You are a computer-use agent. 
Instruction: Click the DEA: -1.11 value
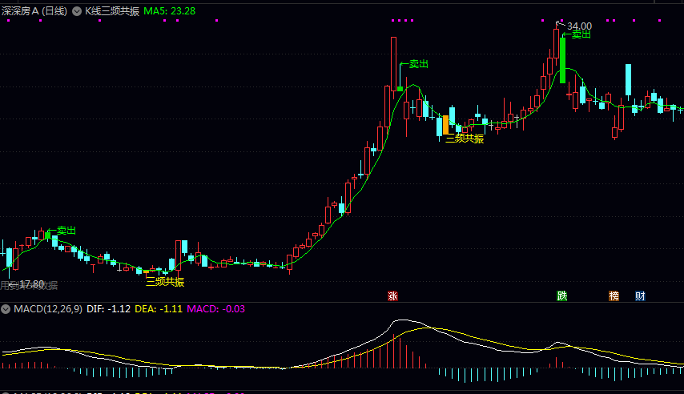pyautogui.click(x=159, y=309)
